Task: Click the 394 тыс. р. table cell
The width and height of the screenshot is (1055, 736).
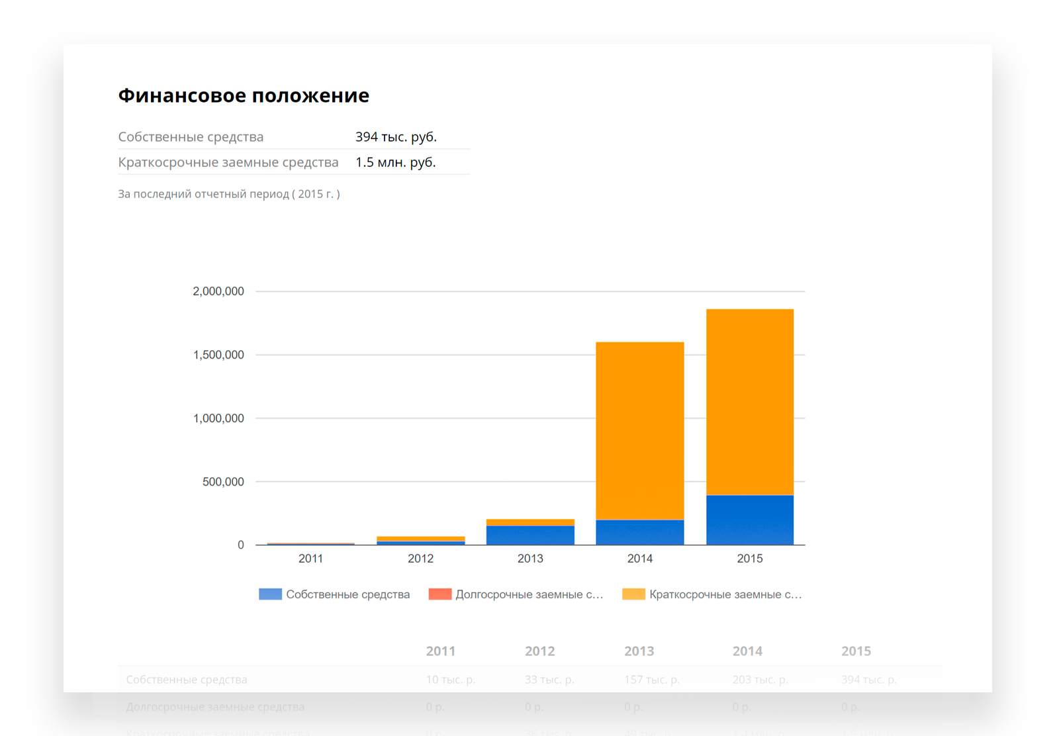Action: [x=869, y=680]
